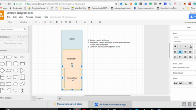The image size is (196, 110).
Task: Select the Page-1 tab
Action: pos(40,98)
